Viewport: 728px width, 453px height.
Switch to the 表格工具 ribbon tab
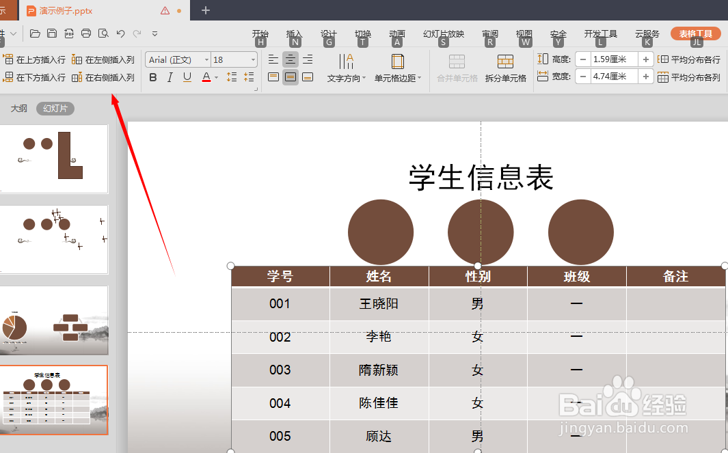(695, 33)
